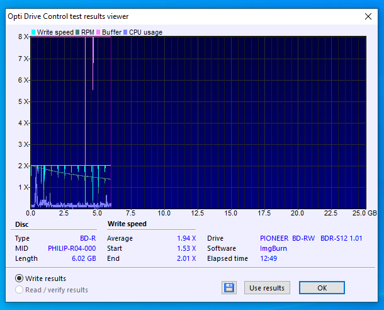Click the teal RPM legend swatch
The height and width of the screenshot is (310, 384).
[x=77, y=32]
